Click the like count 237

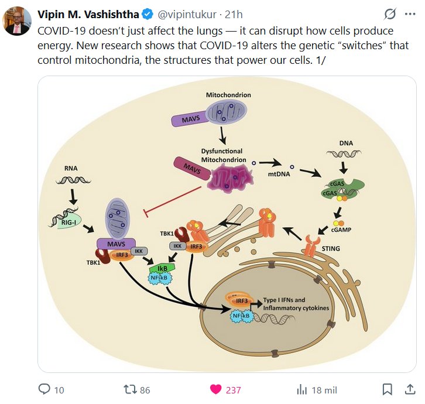[x=233, y=390]
